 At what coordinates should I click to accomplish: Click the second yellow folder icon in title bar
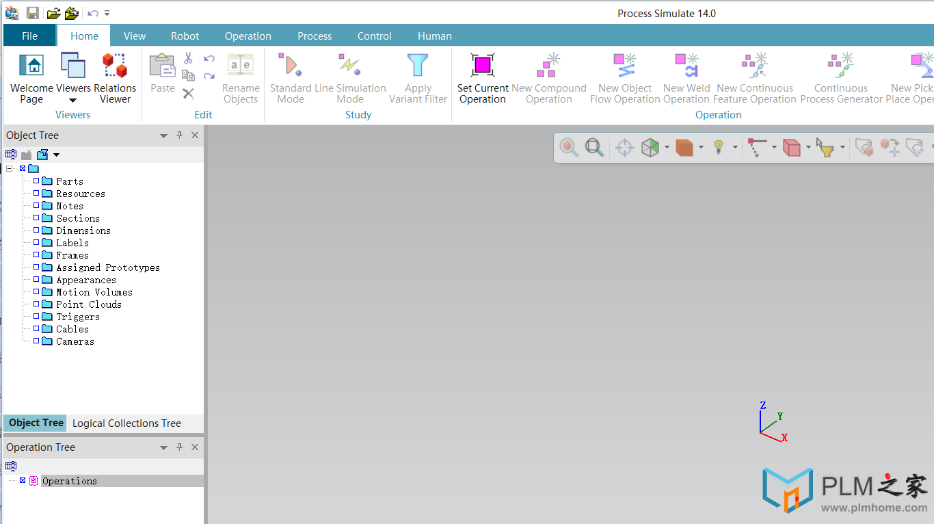click(x=72, y=13)
